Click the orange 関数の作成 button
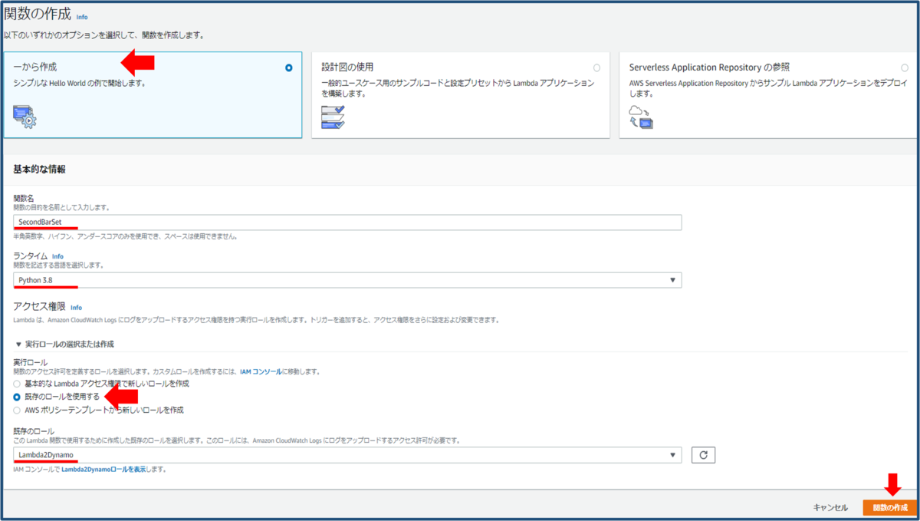The height and width of the screenshot is (521, 920). pos(889,507)
